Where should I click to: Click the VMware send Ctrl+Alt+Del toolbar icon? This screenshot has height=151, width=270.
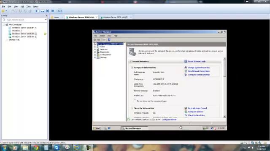coord(13,11)
